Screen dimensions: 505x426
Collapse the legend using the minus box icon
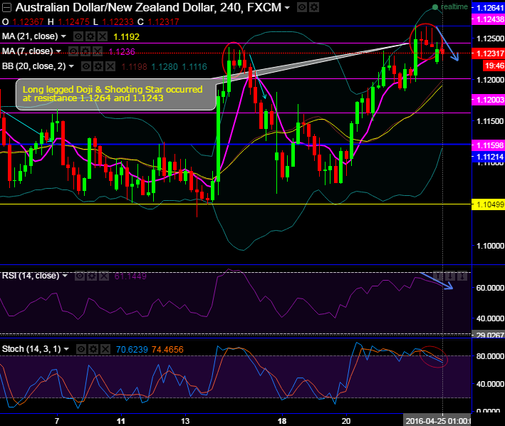(6, 7)
